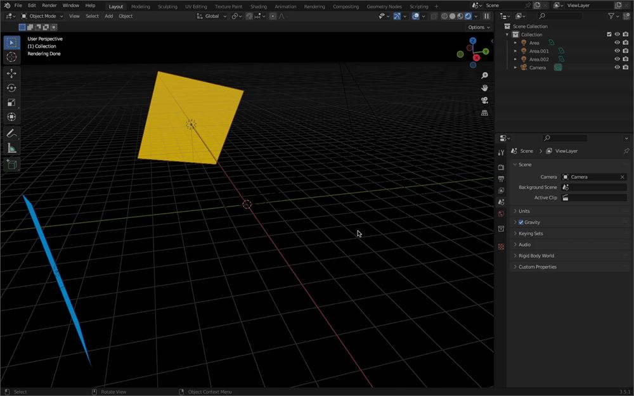Choose the Scale tool
The width and height of the screenshot is (634, 396).
(x=11, y=102)
